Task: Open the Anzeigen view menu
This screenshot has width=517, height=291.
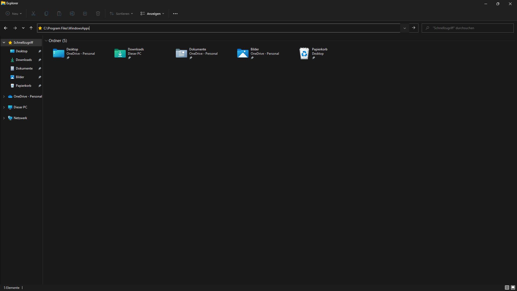Action: pos(152,13)
